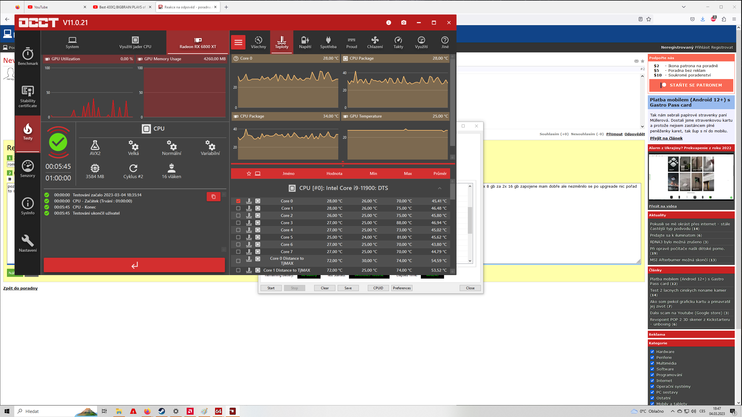The height and width of the screenshot is (417, 742).
Task: Open the SysInfo sidebar section
Action: [28, 206]
